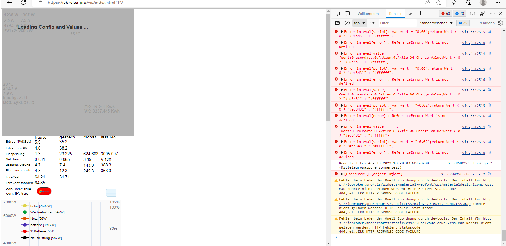This screenshot has width=506, height=246.
Task: Go back with the browser back arrow
Action: coord(9,3)
